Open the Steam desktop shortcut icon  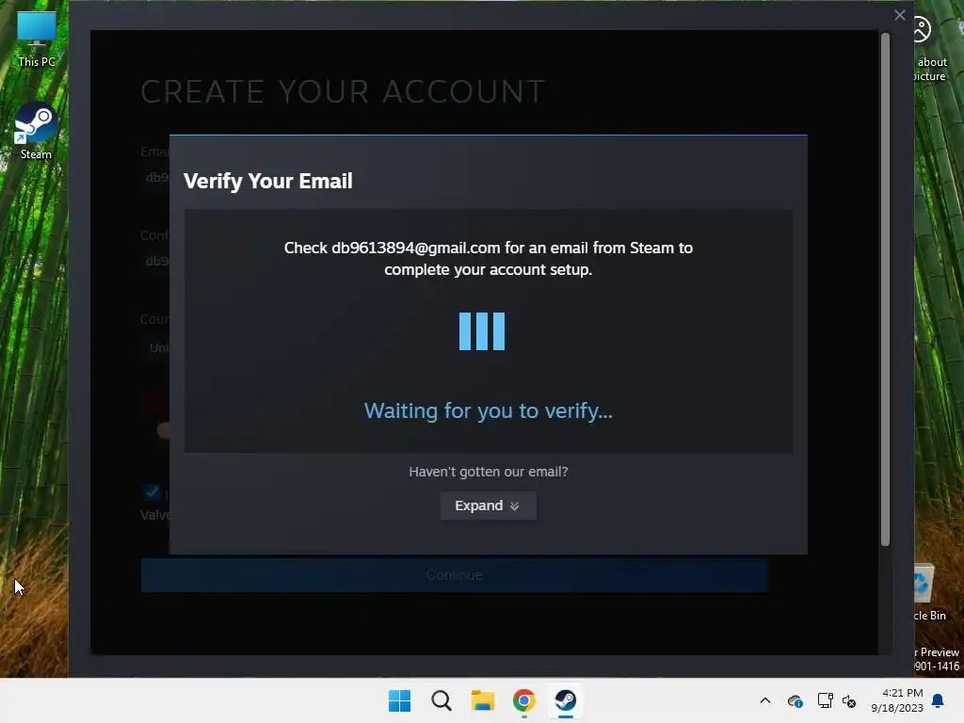[36, 131]
